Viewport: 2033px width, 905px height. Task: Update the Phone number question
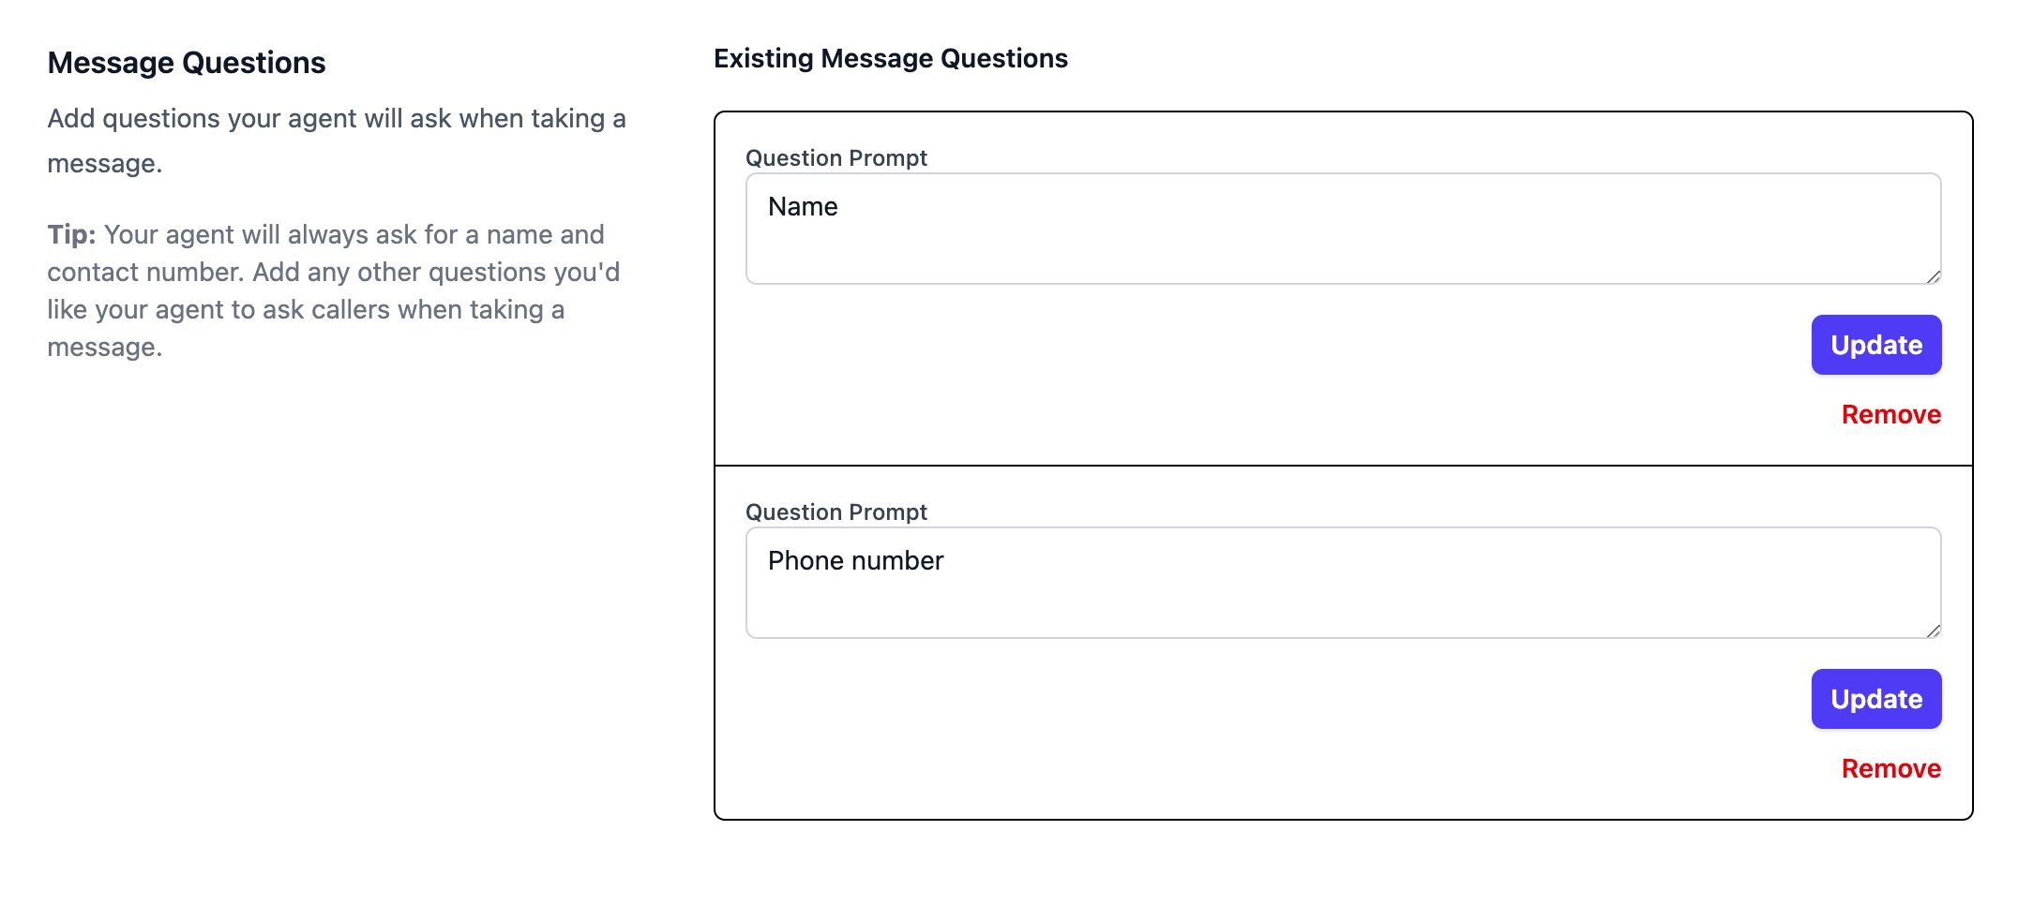click(x=1875, y=699)
